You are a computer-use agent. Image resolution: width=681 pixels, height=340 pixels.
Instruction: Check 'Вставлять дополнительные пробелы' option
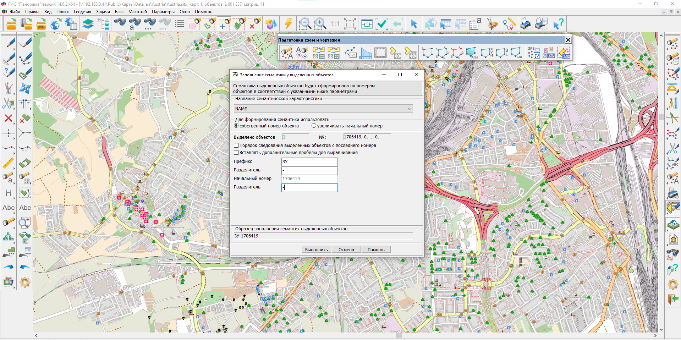(236, 153)
